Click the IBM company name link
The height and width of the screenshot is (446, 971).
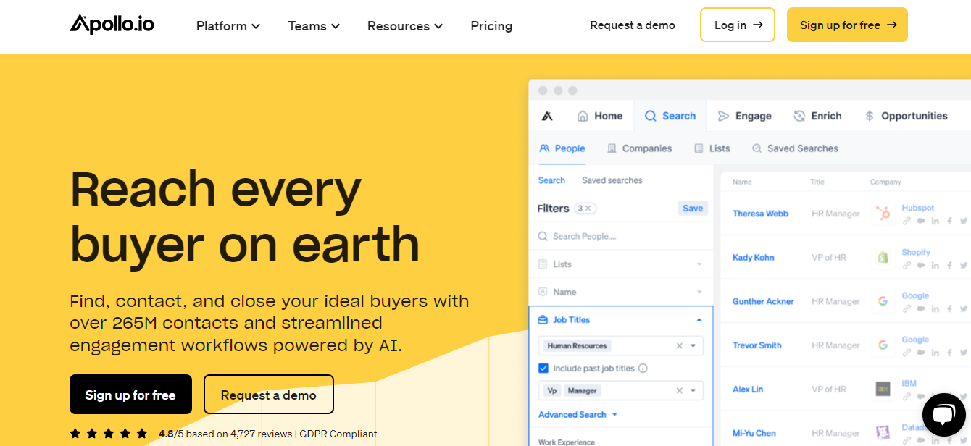point(909,383)
